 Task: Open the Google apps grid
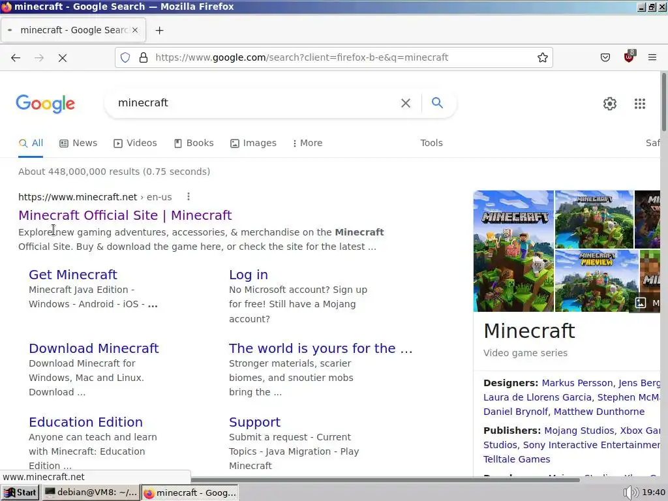640,104
